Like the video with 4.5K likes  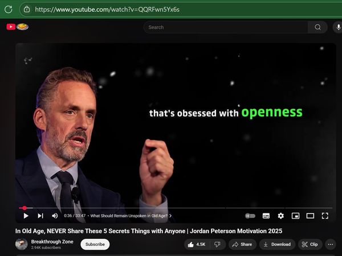(197, 244)
